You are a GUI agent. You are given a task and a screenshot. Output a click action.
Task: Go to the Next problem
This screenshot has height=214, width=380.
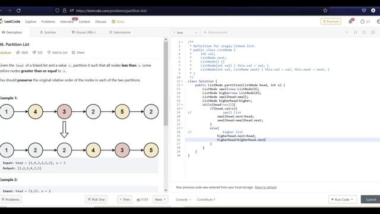tap(160, 200)
